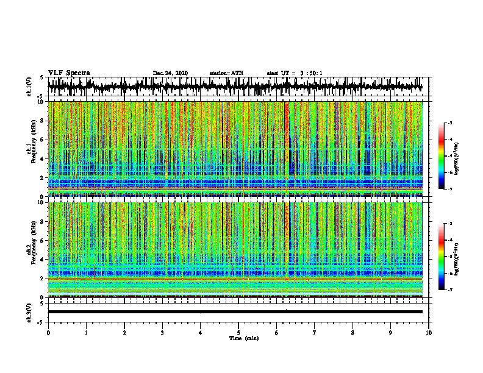Click time axis tick label "0"

[48, 333]
